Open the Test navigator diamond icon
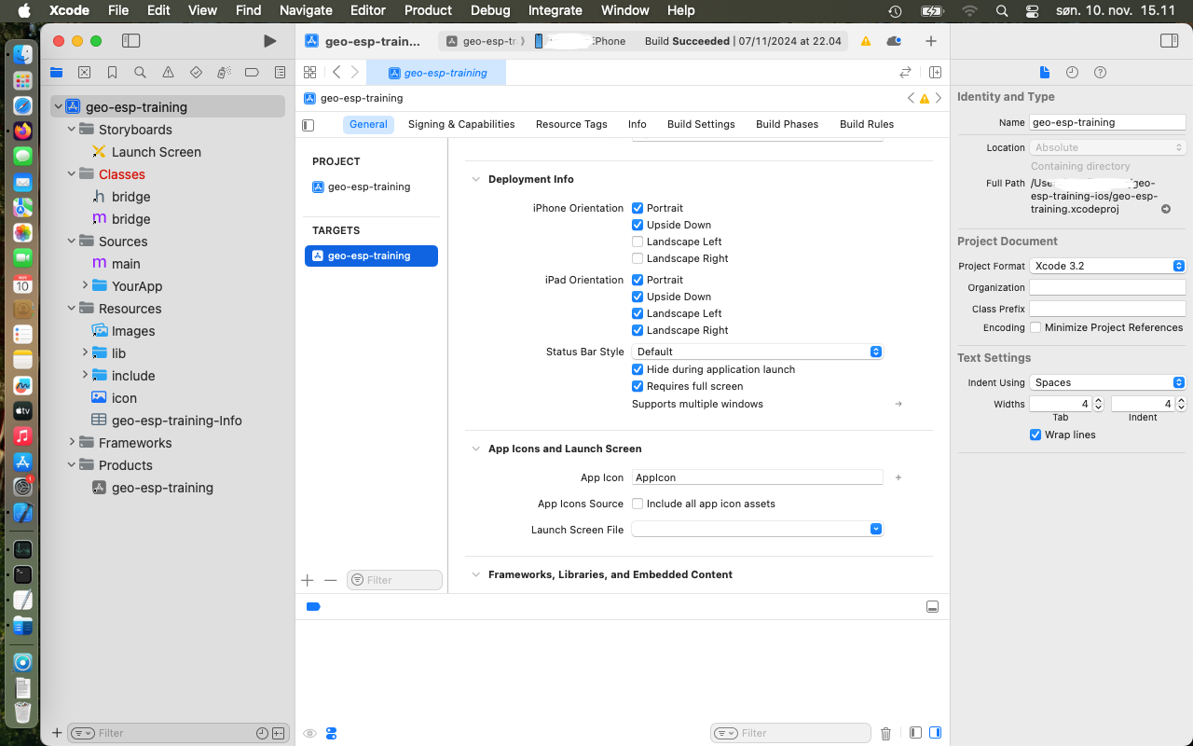The height and width of the screenshot is (746, 1193). tap(196, 72)
